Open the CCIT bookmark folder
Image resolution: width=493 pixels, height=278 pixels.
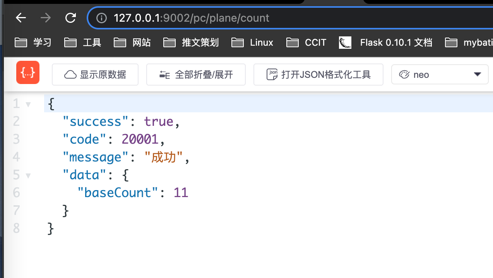306,43
